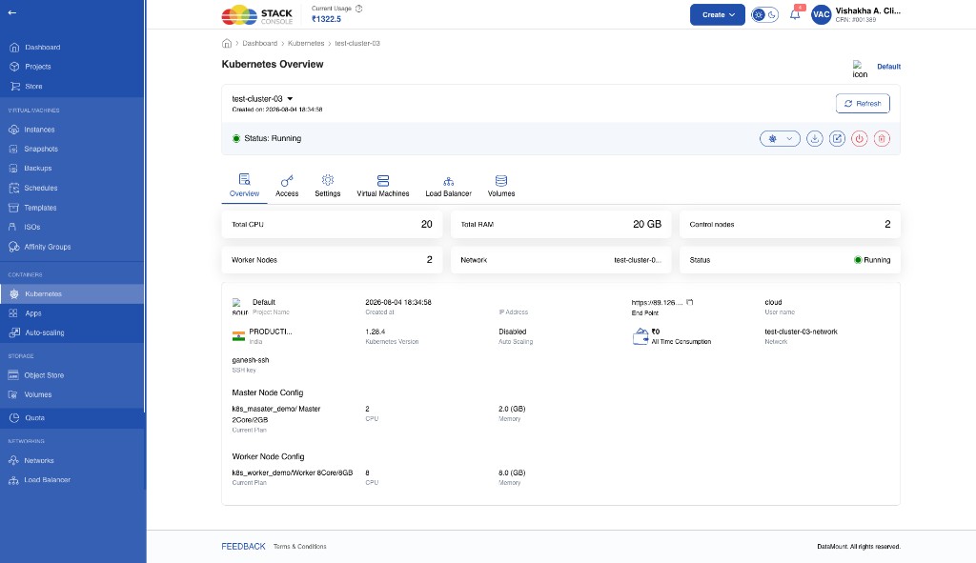Click the Current Usage amount ₹1322.5
Image resolution: width=976 pixels, height=563 pixels.
326,19
